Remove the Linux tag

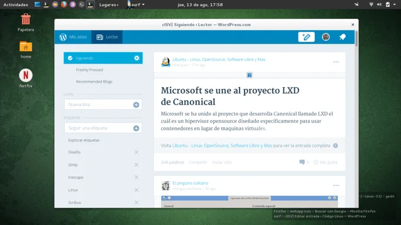click(136, 190)
